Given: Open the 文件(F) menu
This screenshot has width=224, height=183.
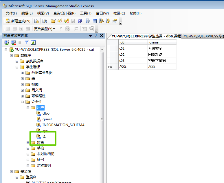Looking at the screenshot, I should pyautogui.click(x=11, y=13).
